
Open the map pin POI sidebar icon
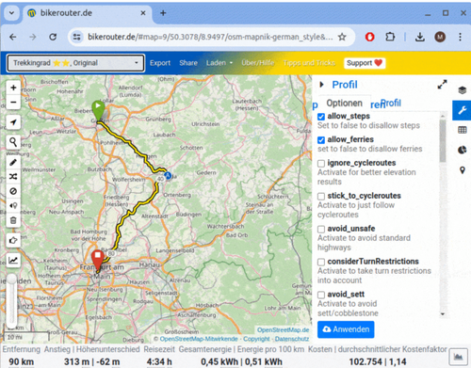[462, 170]
